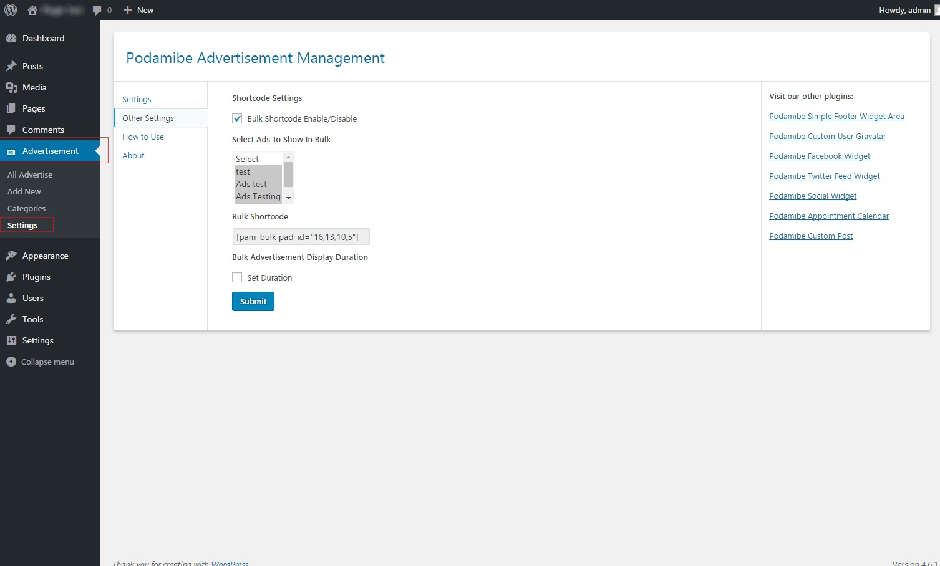940x566 pixels.
Task: Open Advertisement menu item
Action: [50, 151]
